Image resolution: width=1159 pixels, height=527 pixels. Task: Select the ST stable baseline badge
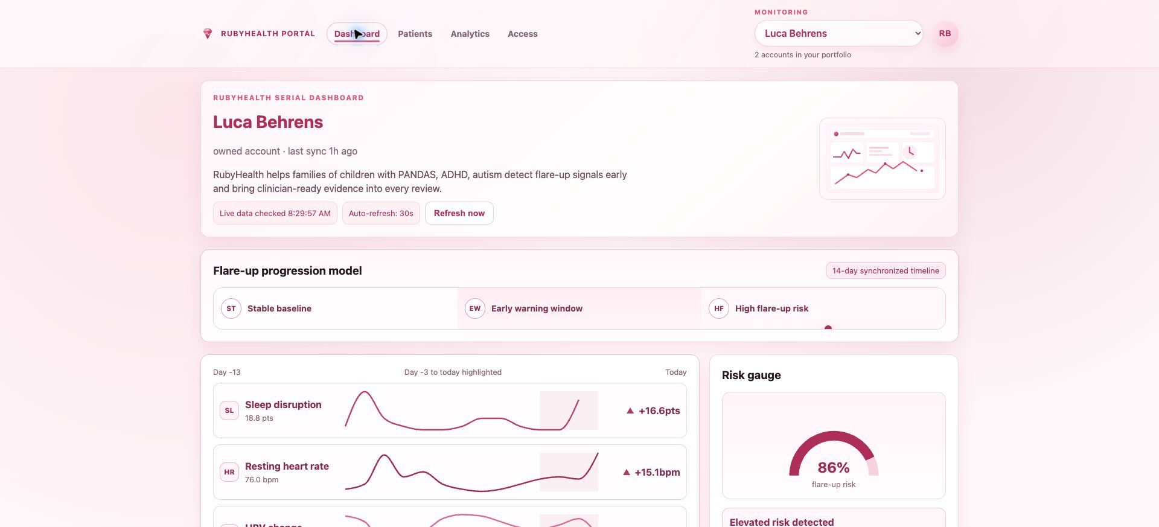231,308
